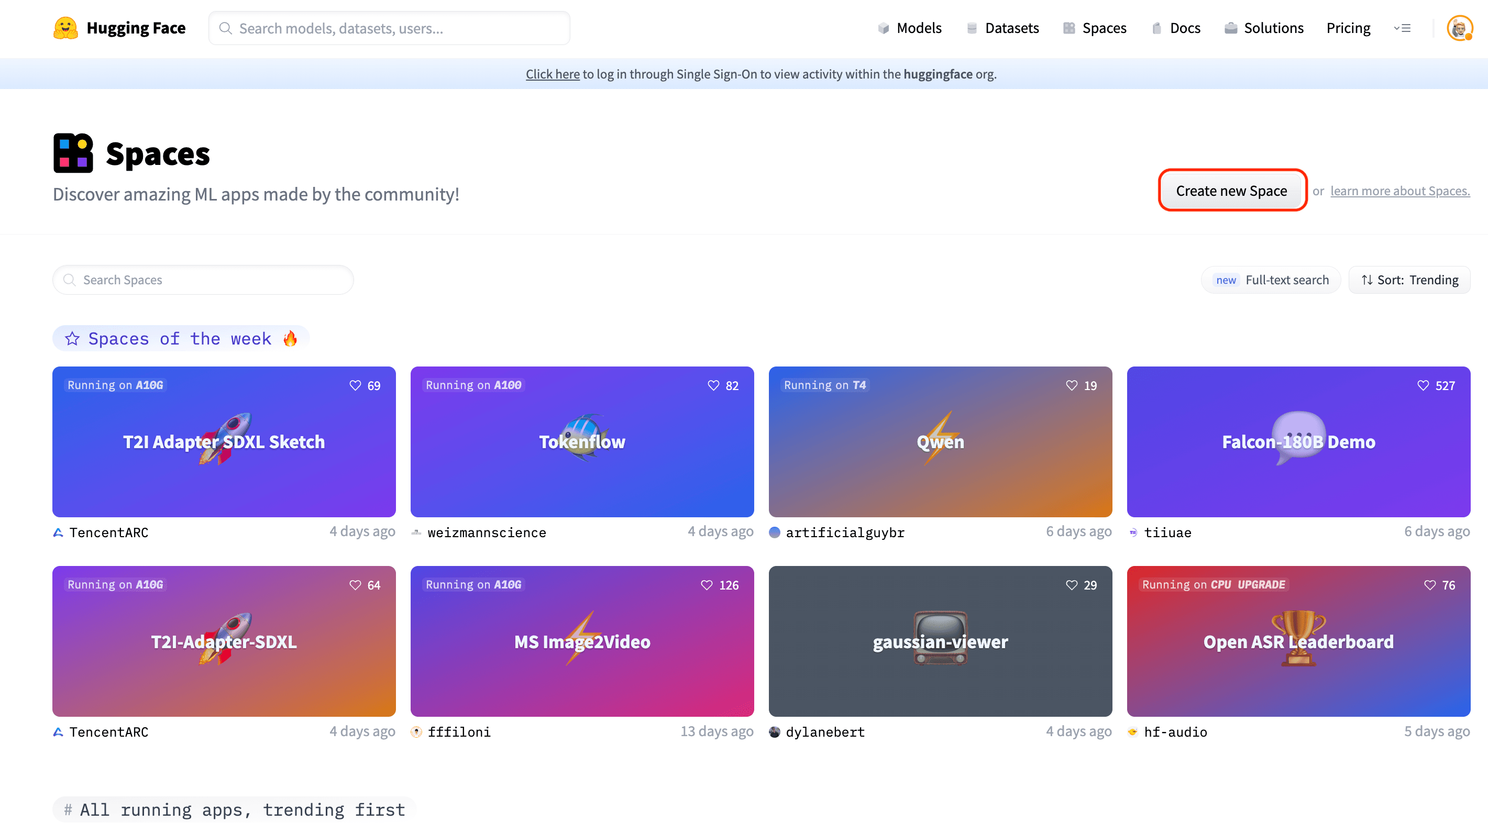Click the dylanebert author name
The width and height of the screenshot is (1488, 833).
pos(825,732)
